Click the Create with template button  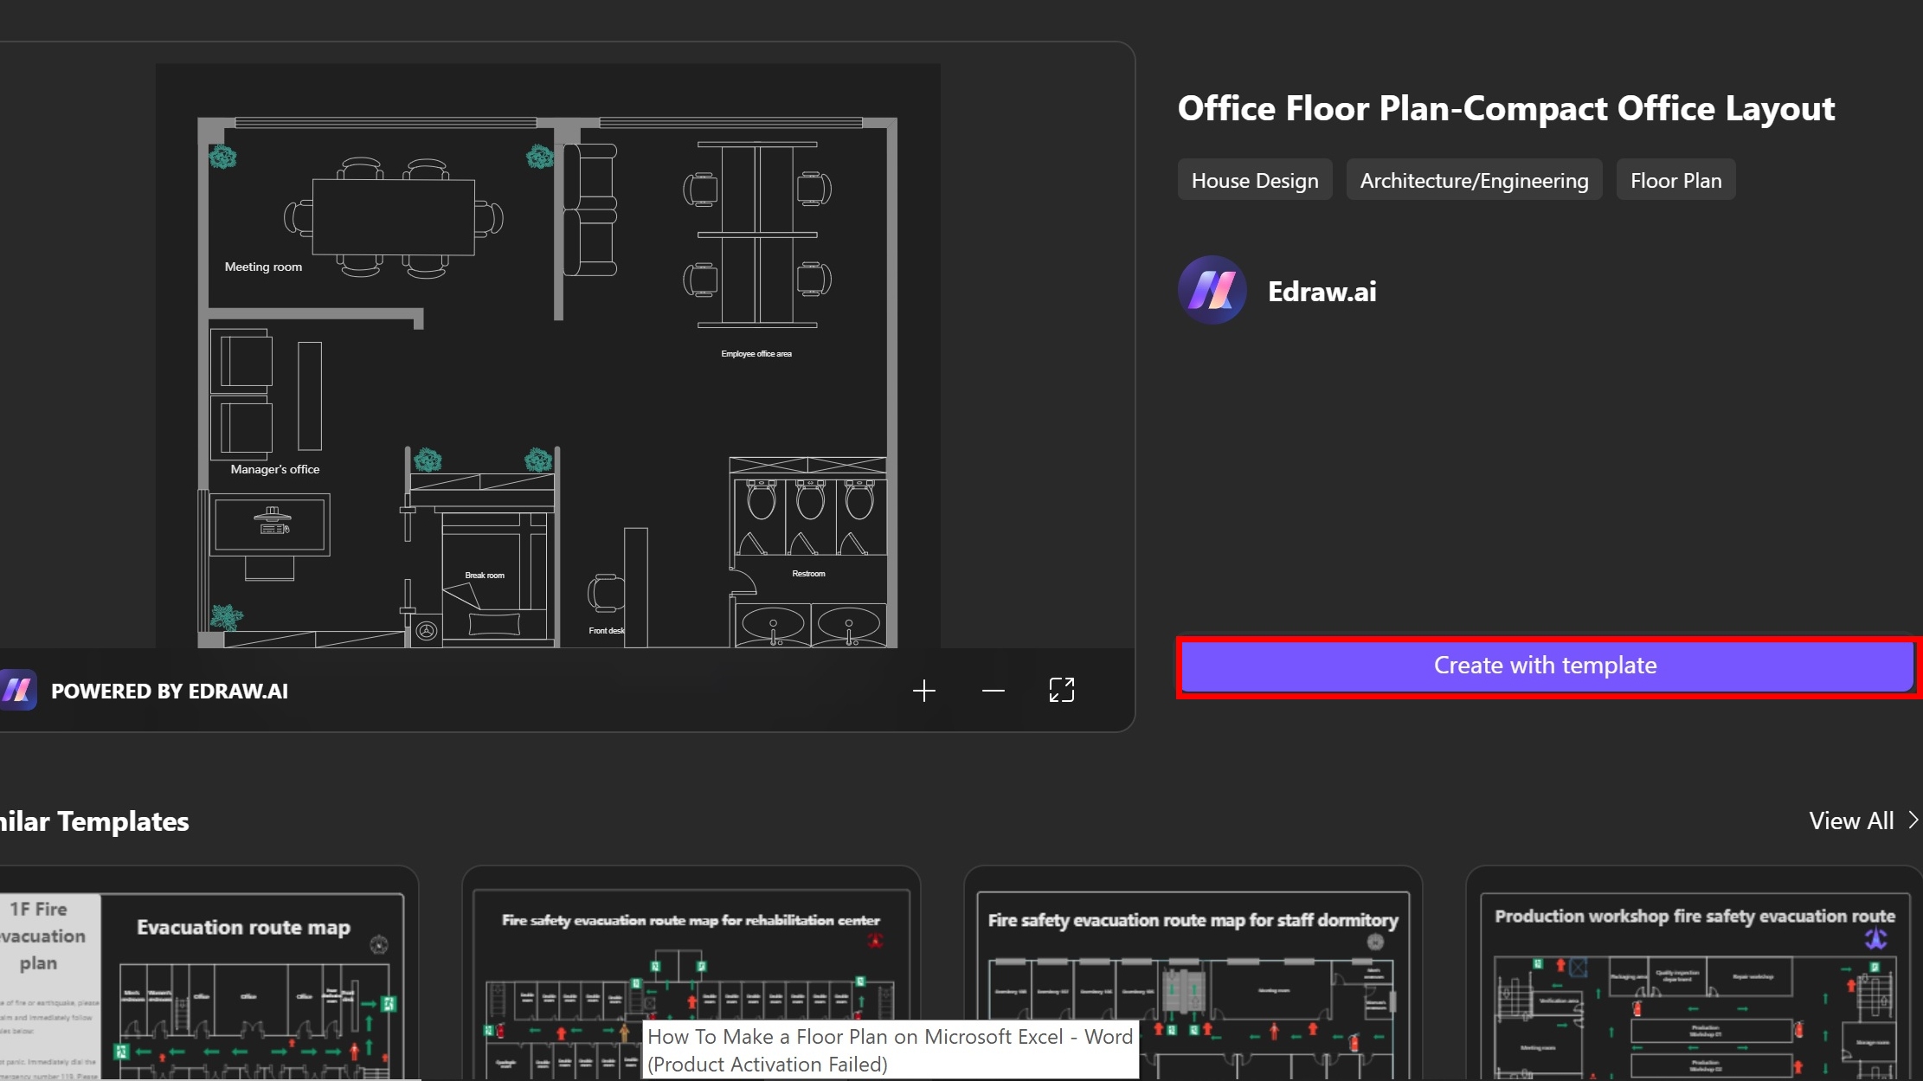tap(1547, 666)
